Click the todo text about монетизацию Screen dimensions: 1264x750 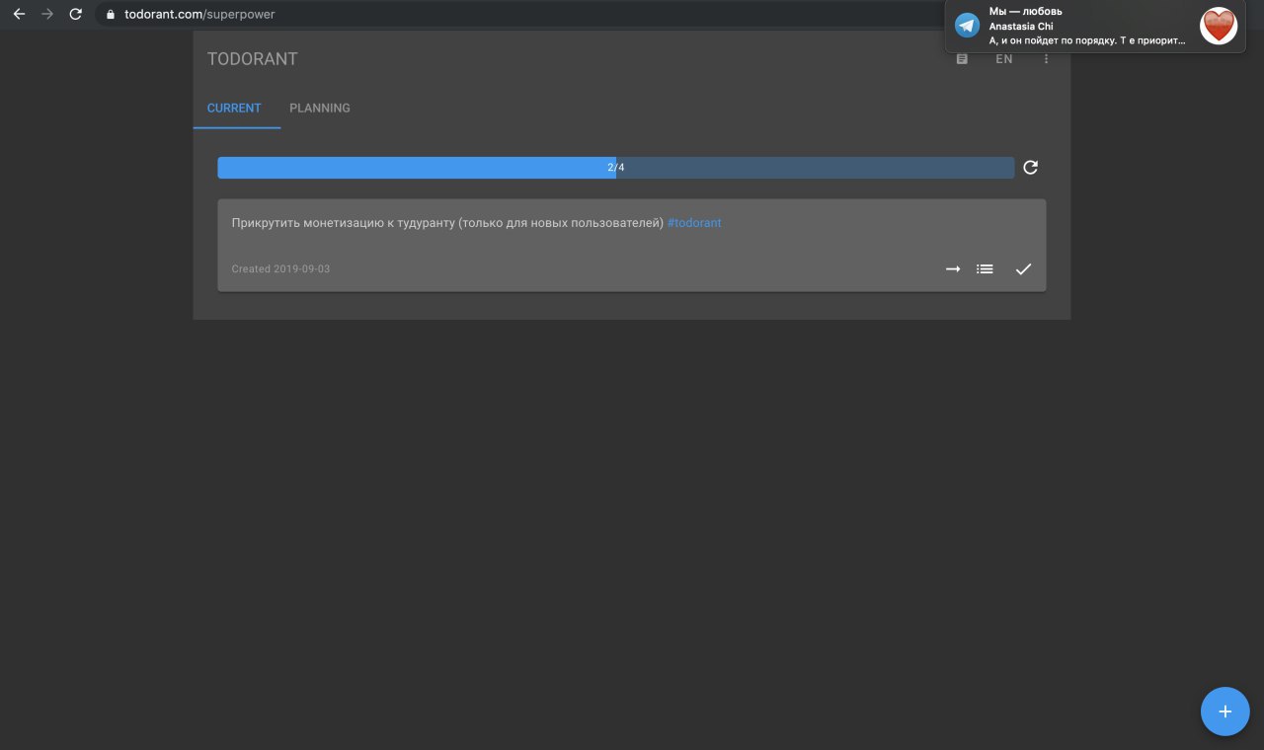tap(447, 223)
